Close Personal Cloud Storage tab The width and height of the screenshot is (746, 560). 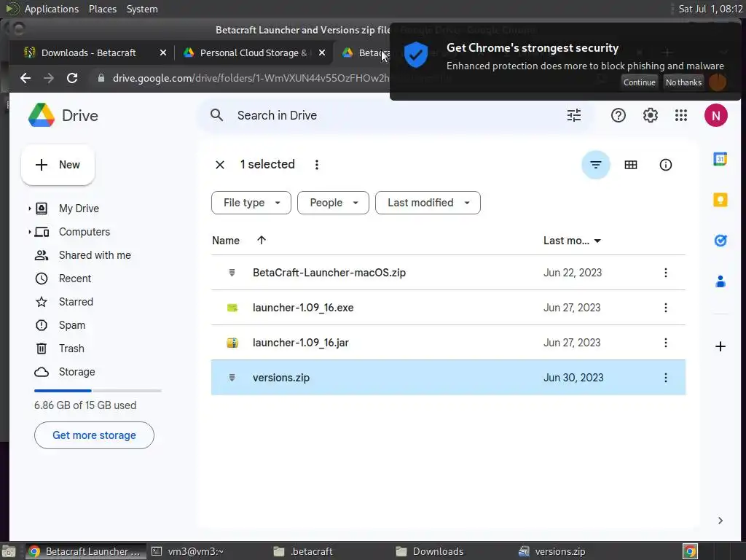tap(322, 52)
